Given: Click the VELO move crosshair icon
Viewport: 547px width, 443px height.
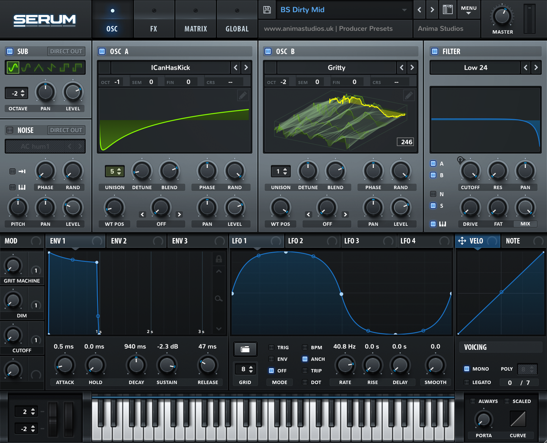Looking at the screenshot, I should (x=462, y=241).
